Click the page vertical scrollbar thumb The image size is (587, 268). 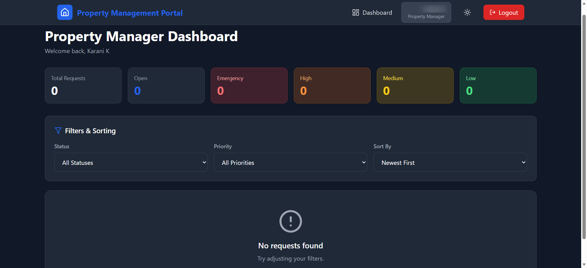(584, 126)
